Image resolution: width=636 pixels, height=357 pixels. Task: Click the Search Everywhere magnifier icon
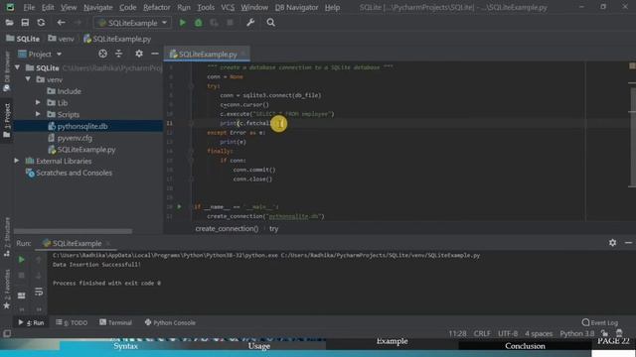pos(270,23)
